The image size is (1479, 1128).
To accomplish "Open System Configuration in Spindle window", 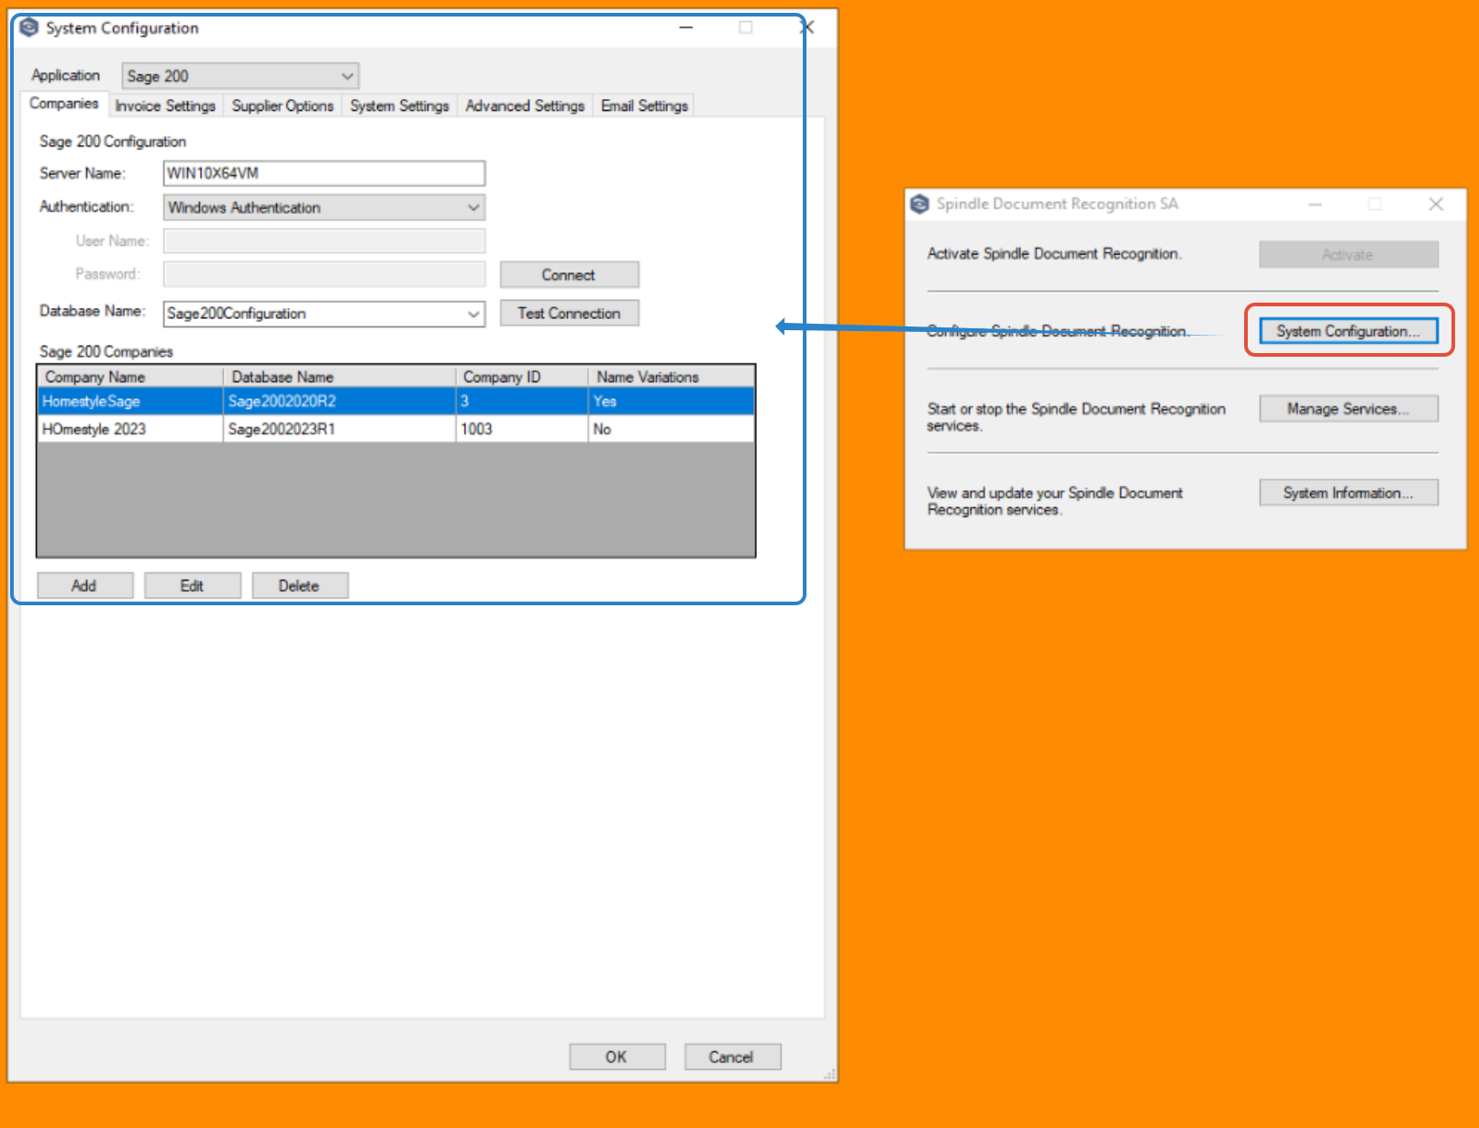I will tap(1349, 331).
